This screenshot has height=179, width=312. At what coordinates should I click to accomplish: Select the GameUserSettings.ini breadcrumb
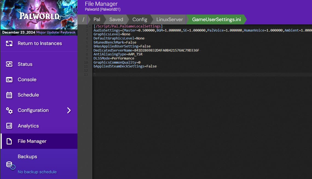coord(216,19)
